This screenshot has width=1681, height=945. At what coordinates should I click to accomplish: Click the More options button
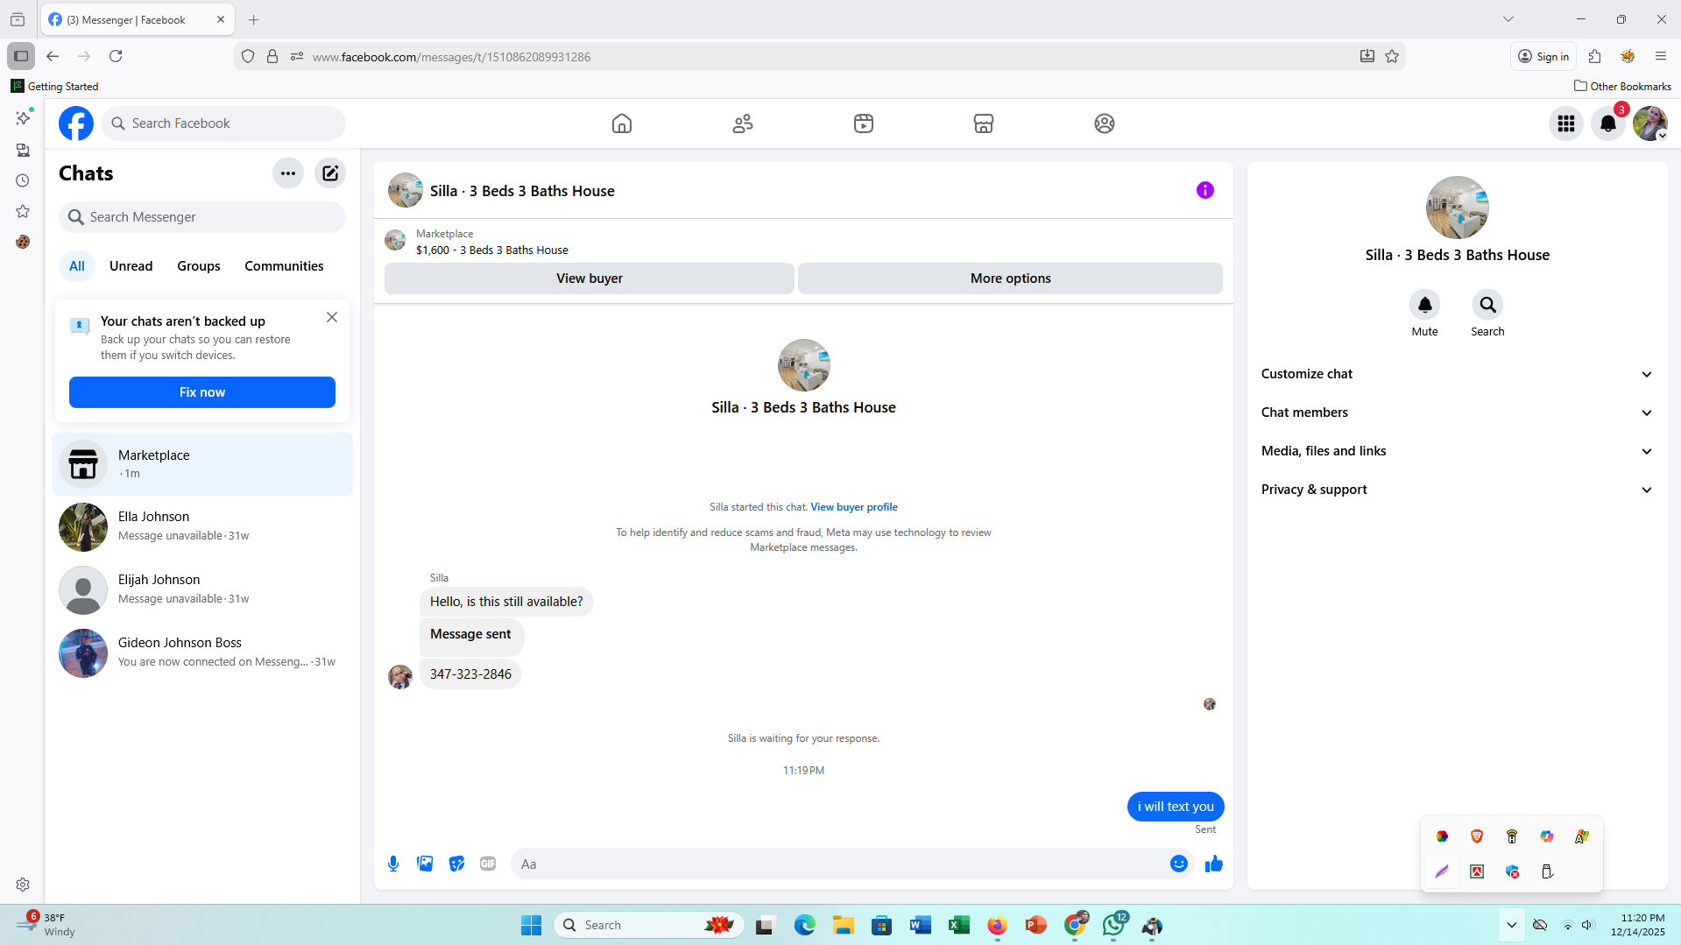(x=1010, y=279)
